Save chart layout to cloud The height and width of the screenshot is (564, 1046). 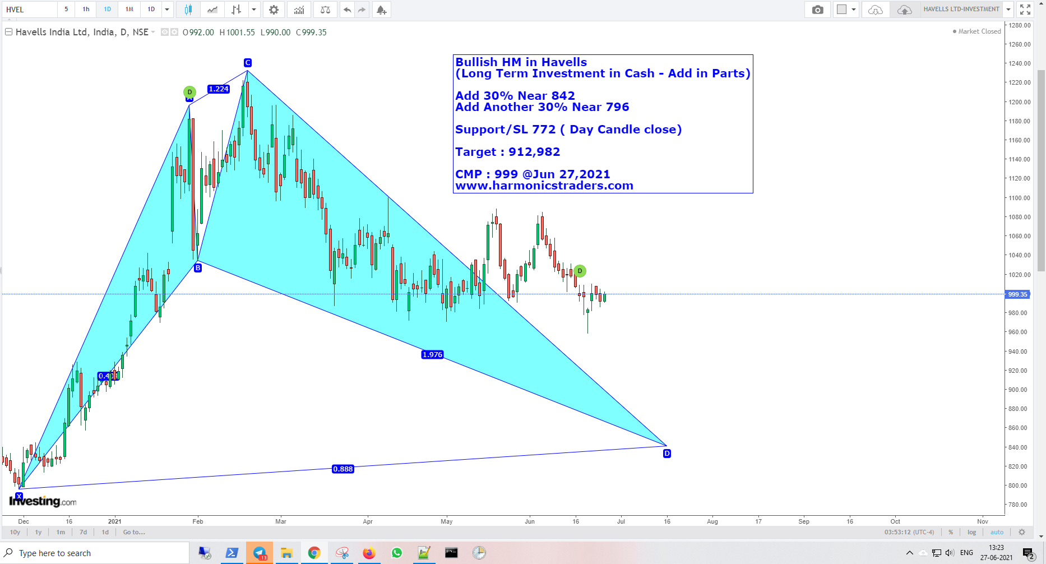coord(904,10)
